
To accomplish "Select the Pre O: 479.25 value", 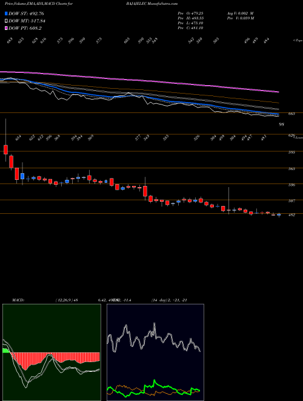I will [191, 13].
